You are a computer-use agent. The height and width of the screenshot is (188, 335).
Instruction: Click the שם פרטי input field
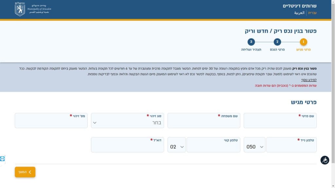pos(280,123)
